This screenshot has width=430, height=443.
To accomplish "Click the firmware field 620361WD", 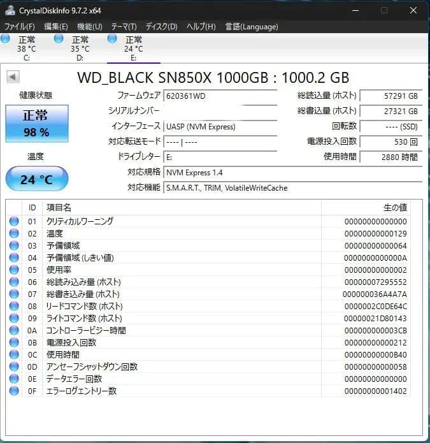I will tap(220, 96).
